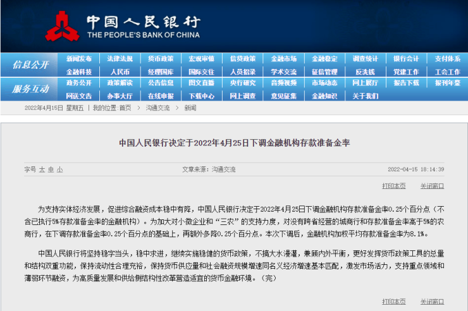Click the 2022-04-15 18:14:39 timestamp

click(416, 169)
